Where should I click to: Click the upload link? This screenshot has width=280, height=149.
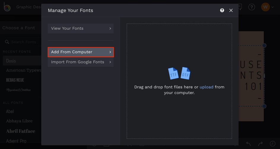[206, 87]
